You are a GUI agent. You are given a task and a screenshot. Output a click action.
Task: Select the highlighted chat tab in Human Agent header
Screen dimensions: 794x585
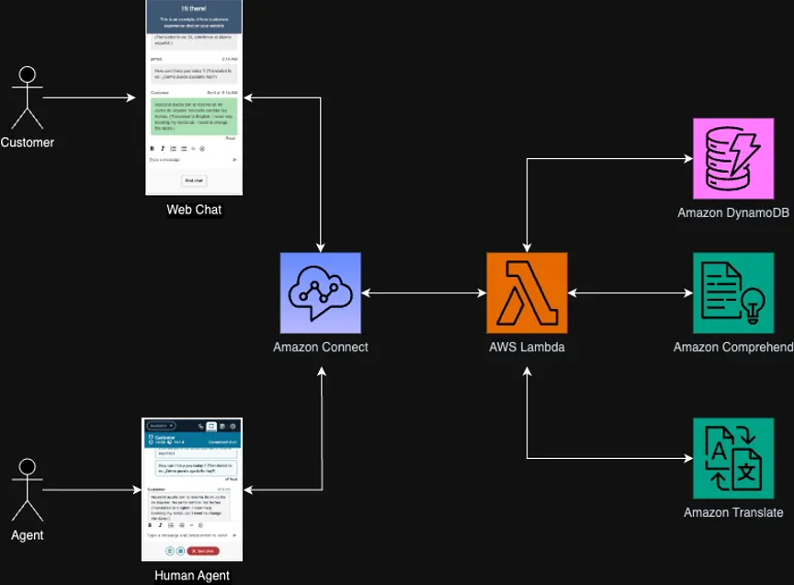211,426
